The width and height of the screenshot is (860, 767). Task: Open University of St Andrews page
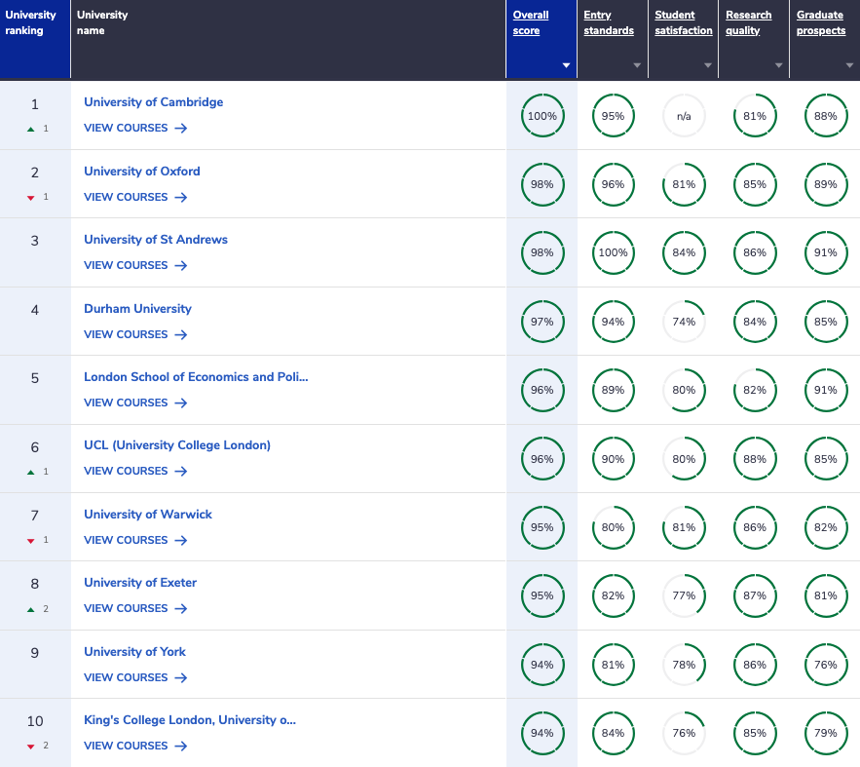[156, 240]
